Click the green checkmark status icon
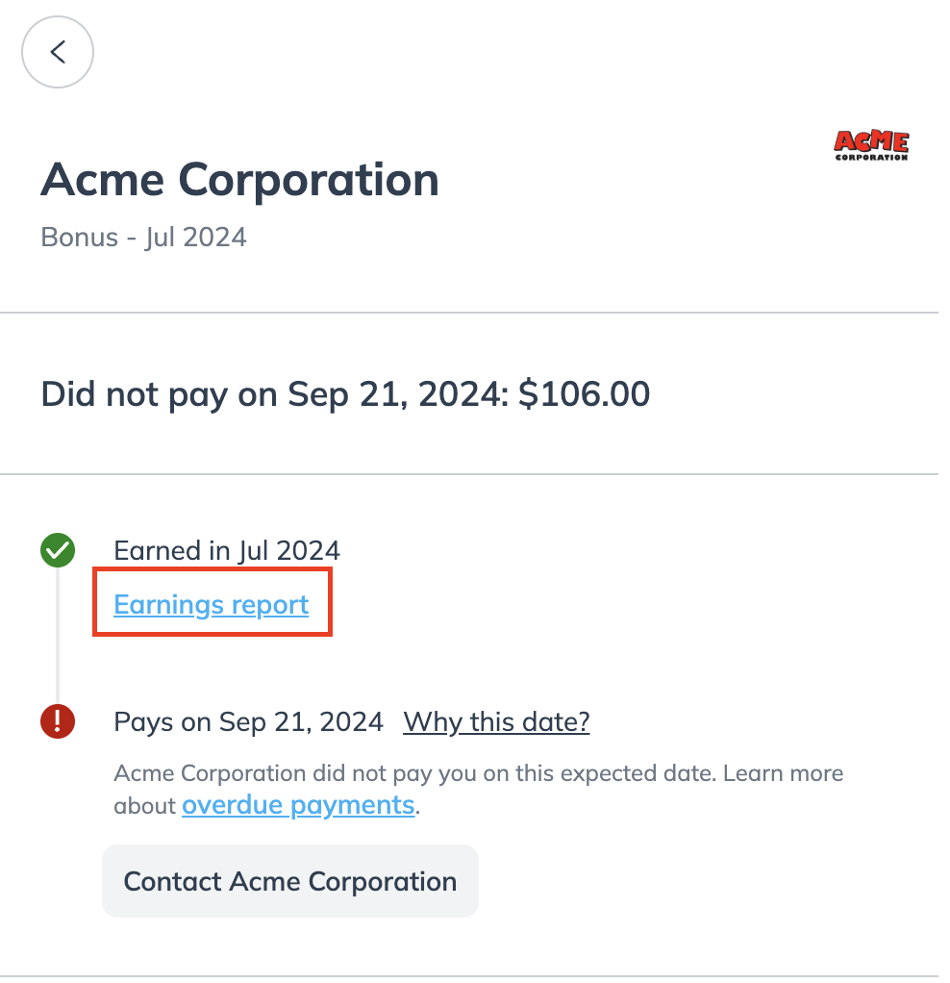 58,551
